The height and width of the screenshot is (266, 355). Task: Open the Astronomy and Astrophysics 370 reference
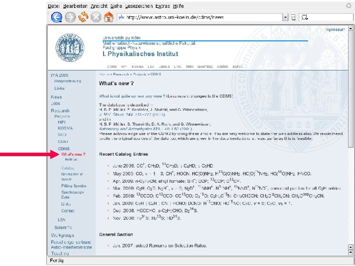146,129
